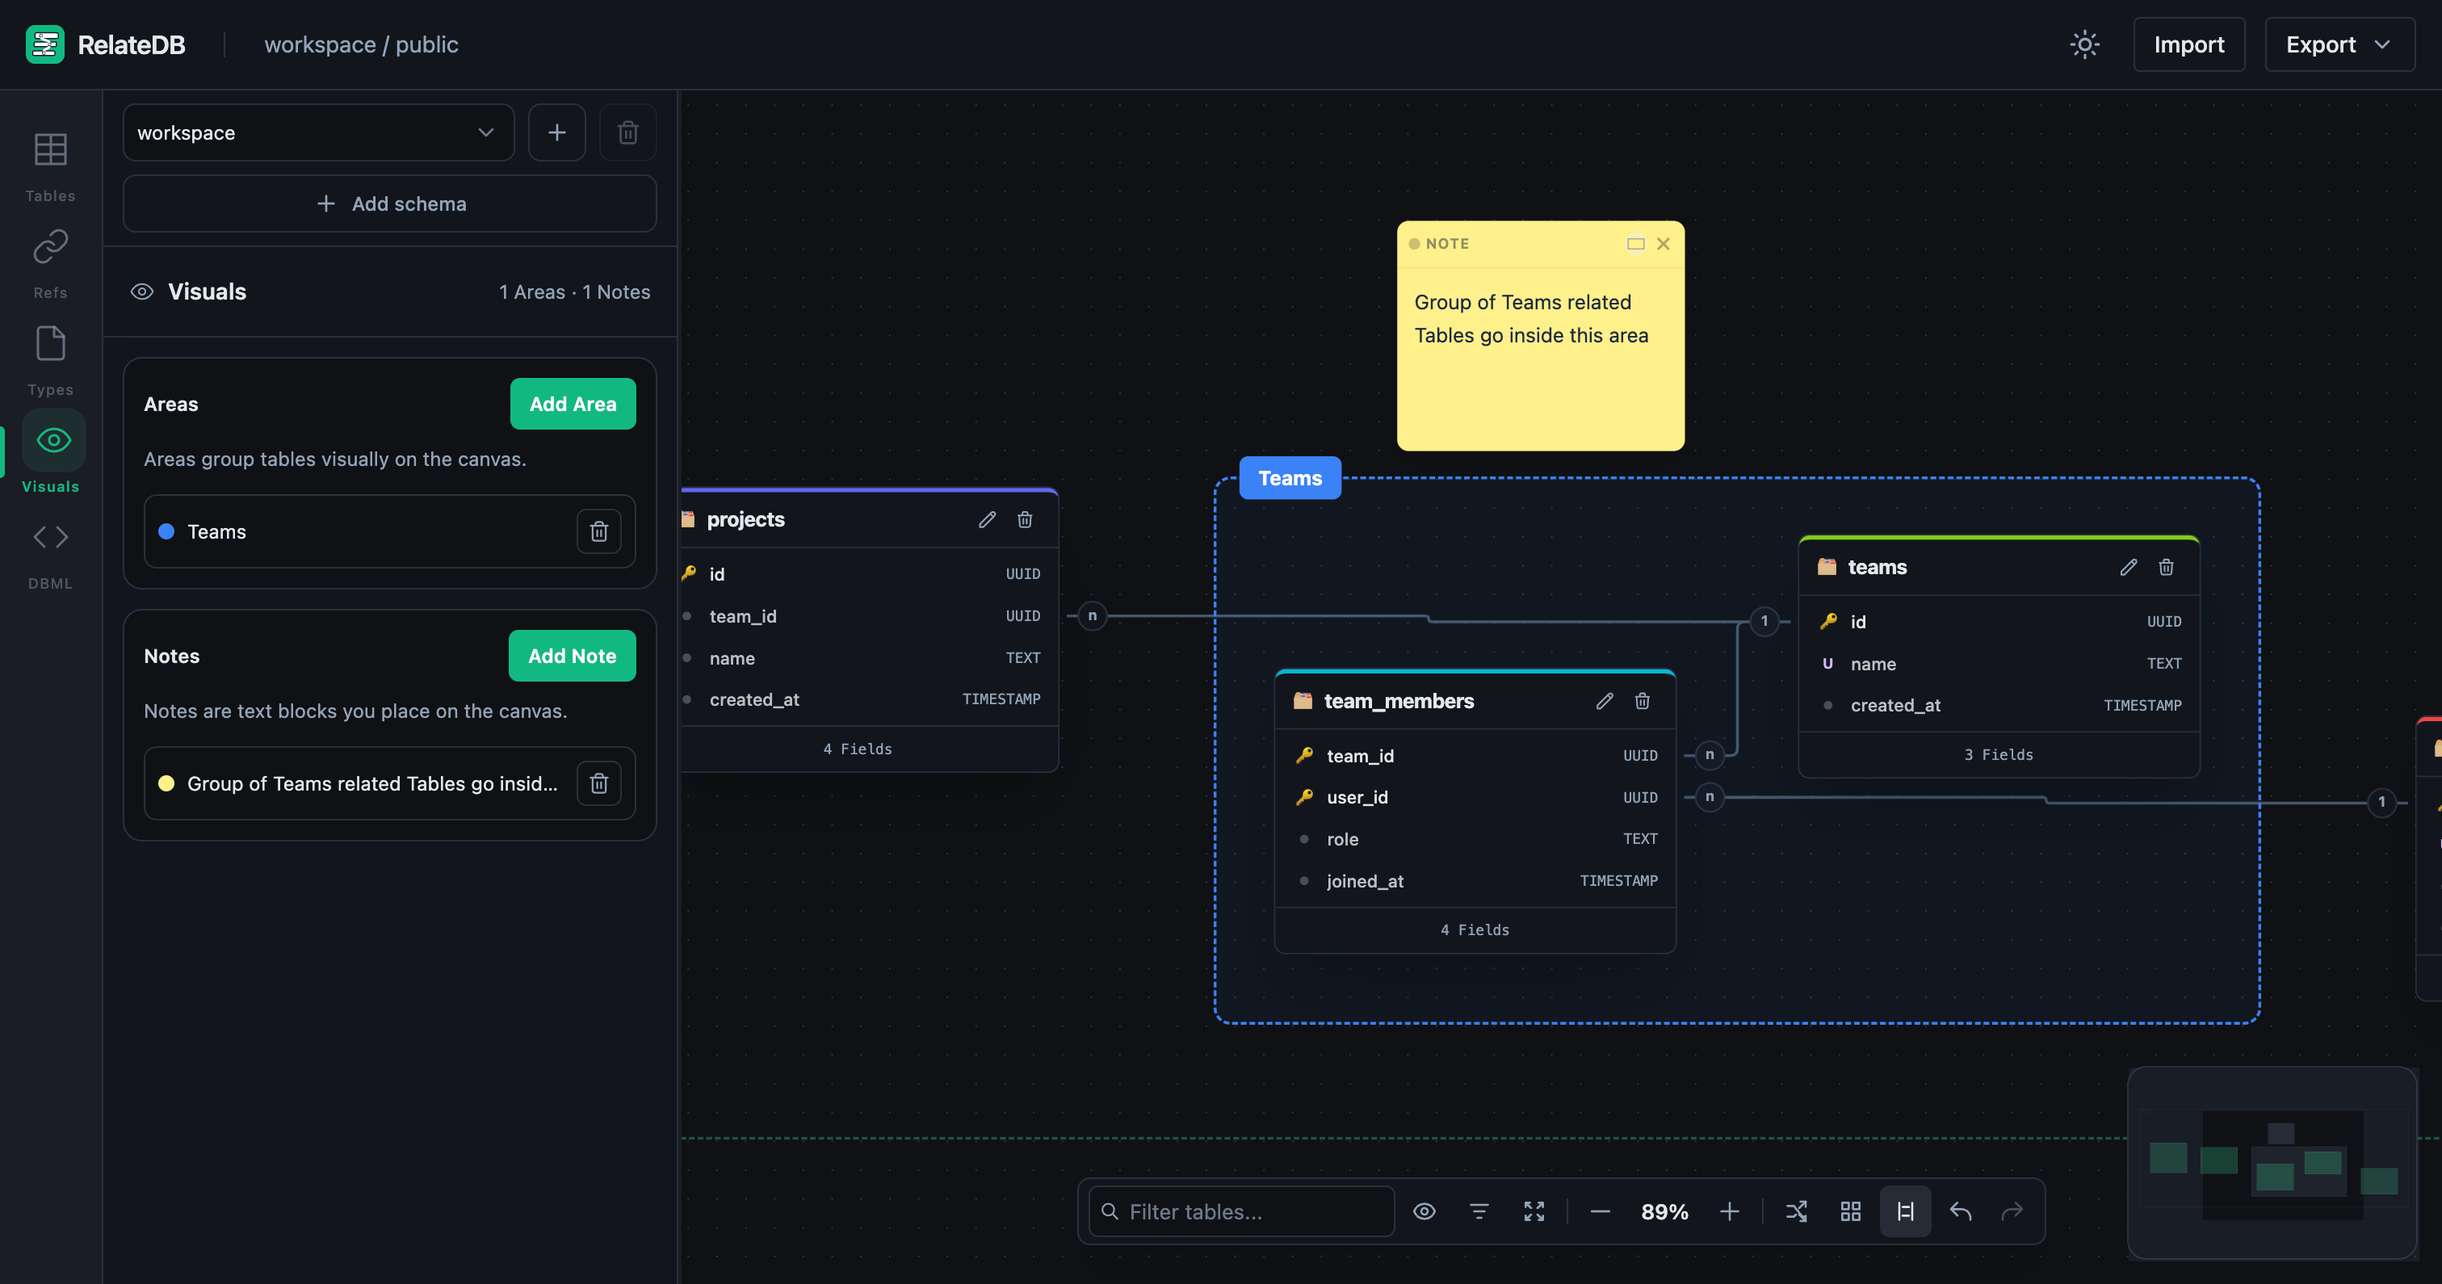Click the edit pencil on the teams table
This screenshot has height=1284, width=2442.
point(2128,566)
